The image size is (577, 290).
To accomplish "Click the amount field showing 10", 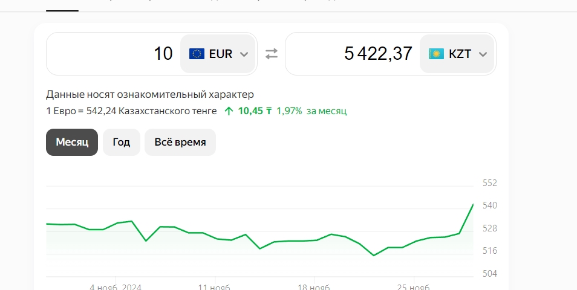I will coord(113,54).
